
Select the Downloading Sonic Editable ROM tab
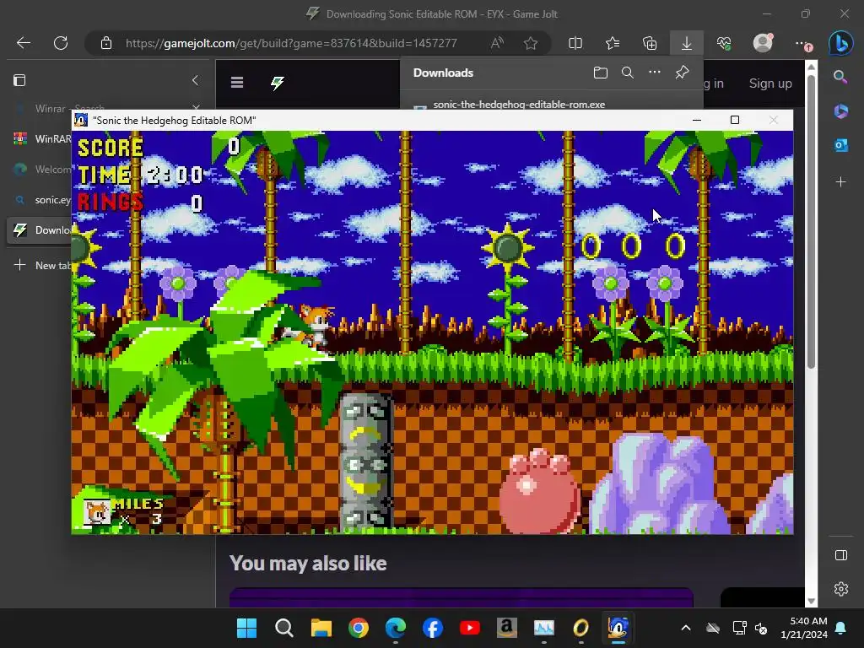pyautogui.click(x=40, y=230)
